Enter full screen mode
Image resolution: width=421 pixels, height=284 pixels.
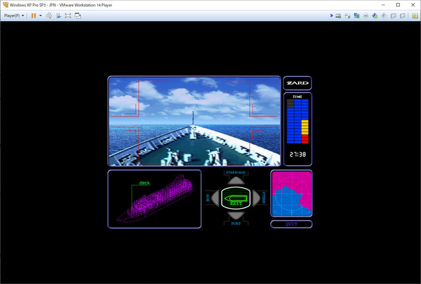point(68,16)
